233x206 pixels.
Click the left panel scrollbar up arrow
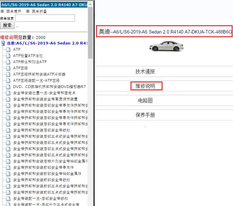coord(90,4)
